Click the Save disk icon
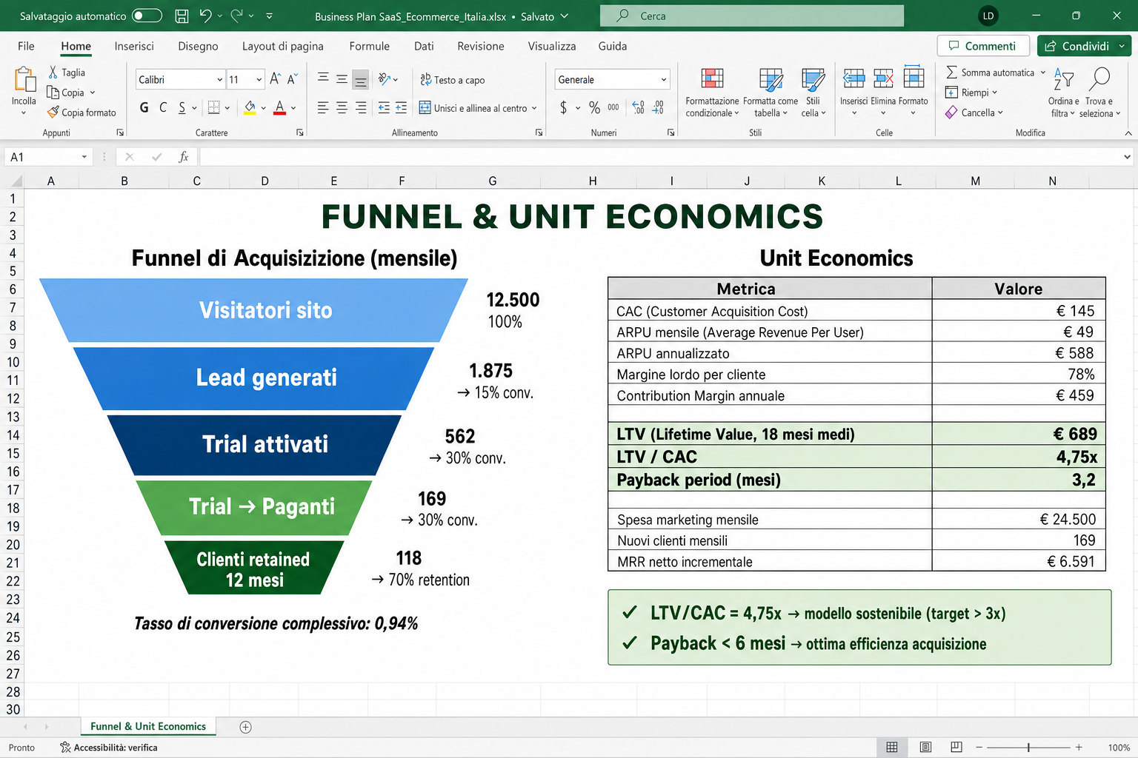 click(x=182, y=16)
